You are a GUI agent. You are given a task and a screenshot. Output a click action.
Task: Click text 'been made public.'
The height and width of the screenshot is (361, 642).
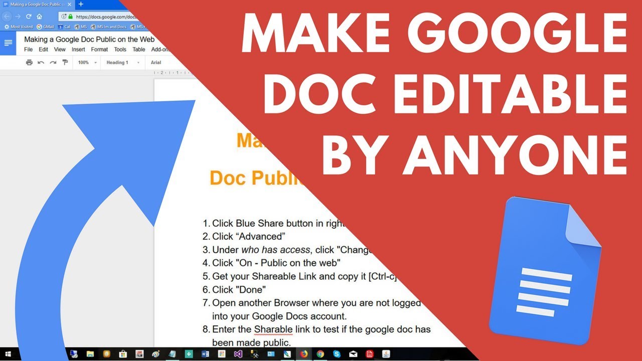tap(251, 343)
